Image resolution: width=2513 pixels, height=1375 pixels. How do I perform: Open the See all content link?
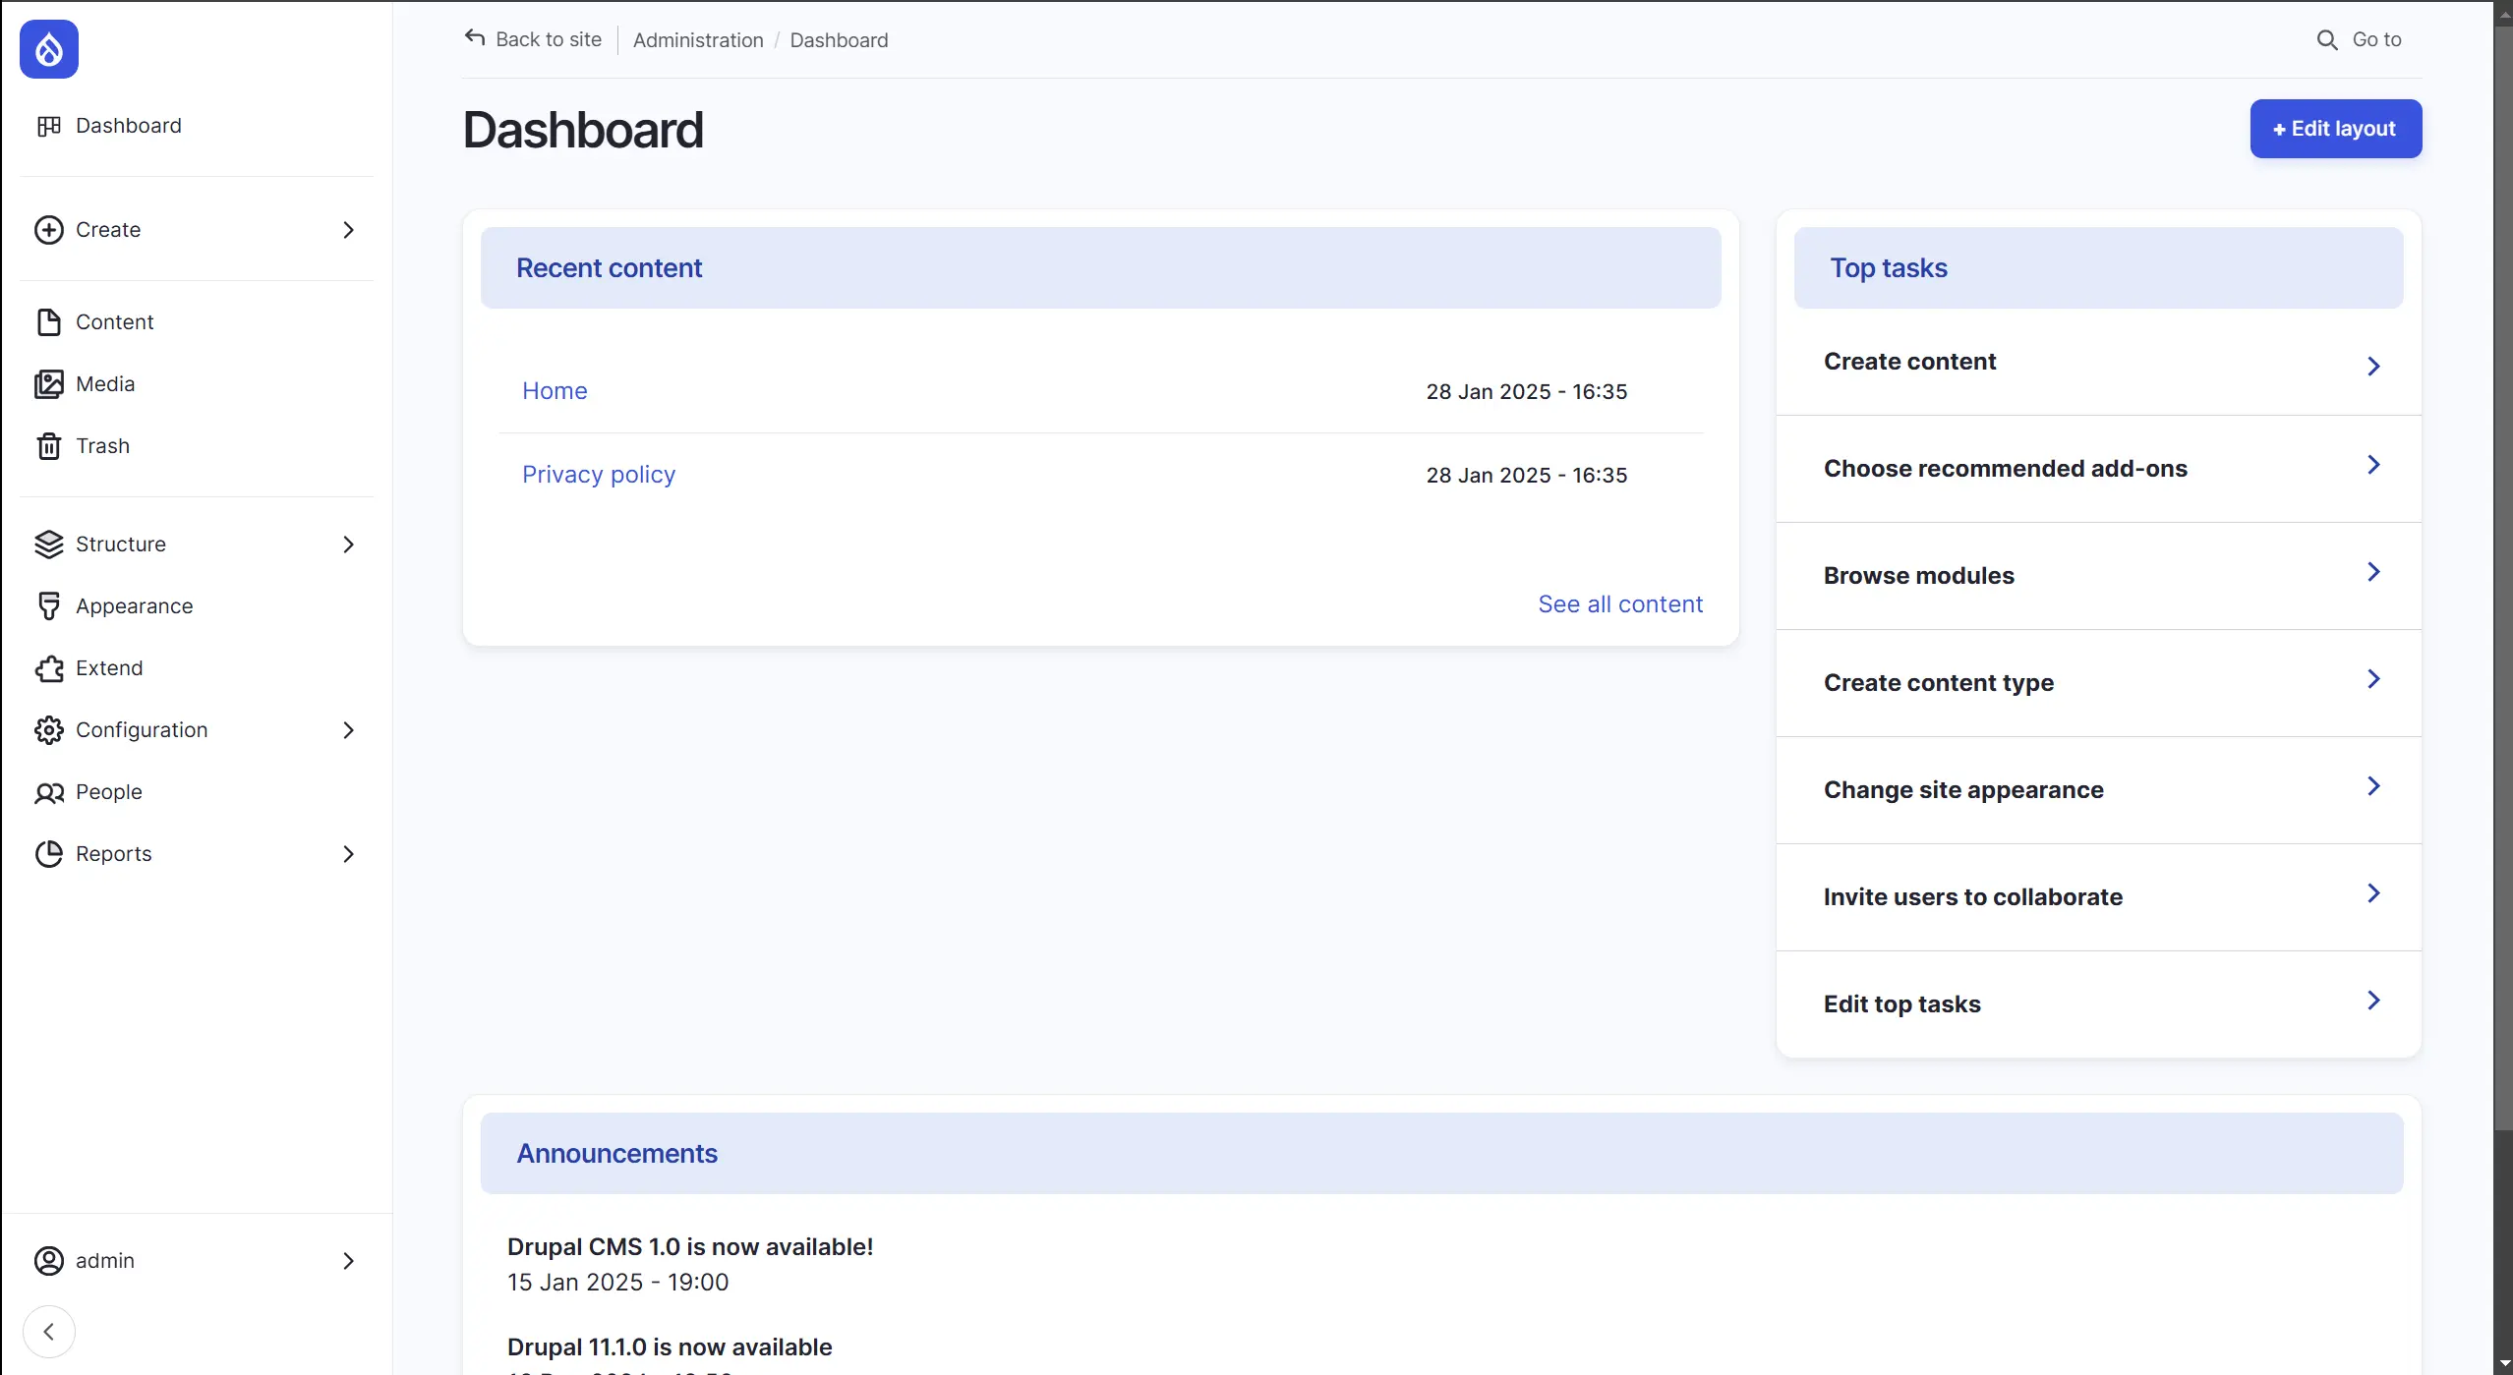tap(1619, 604)
